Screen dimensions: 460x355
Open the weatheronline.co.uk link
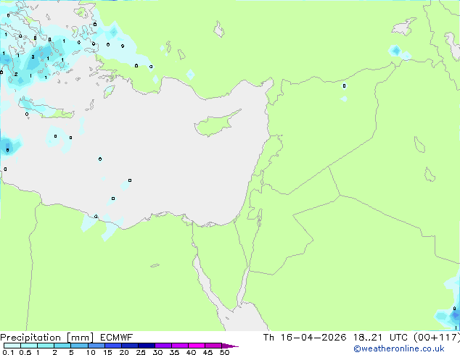[x=399, y=348]
